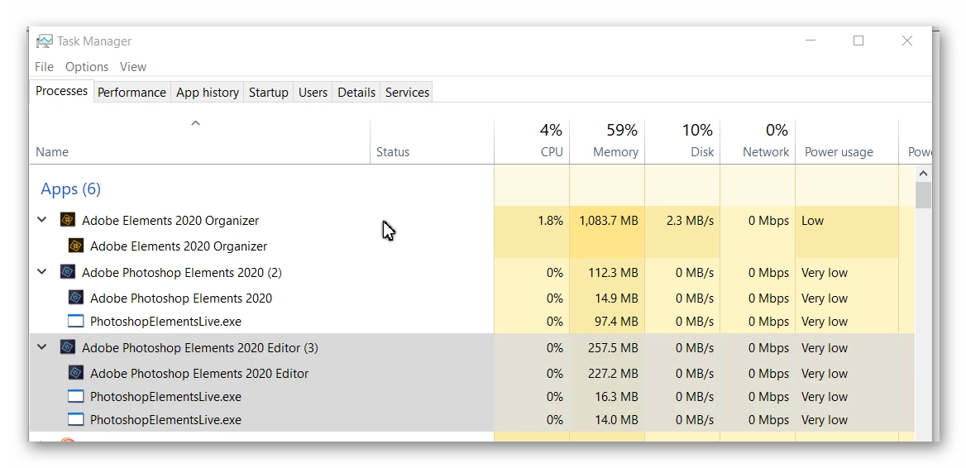Sort by the Disk column header
This screenshot has height=468, width=966.
[x=682, y=141]
